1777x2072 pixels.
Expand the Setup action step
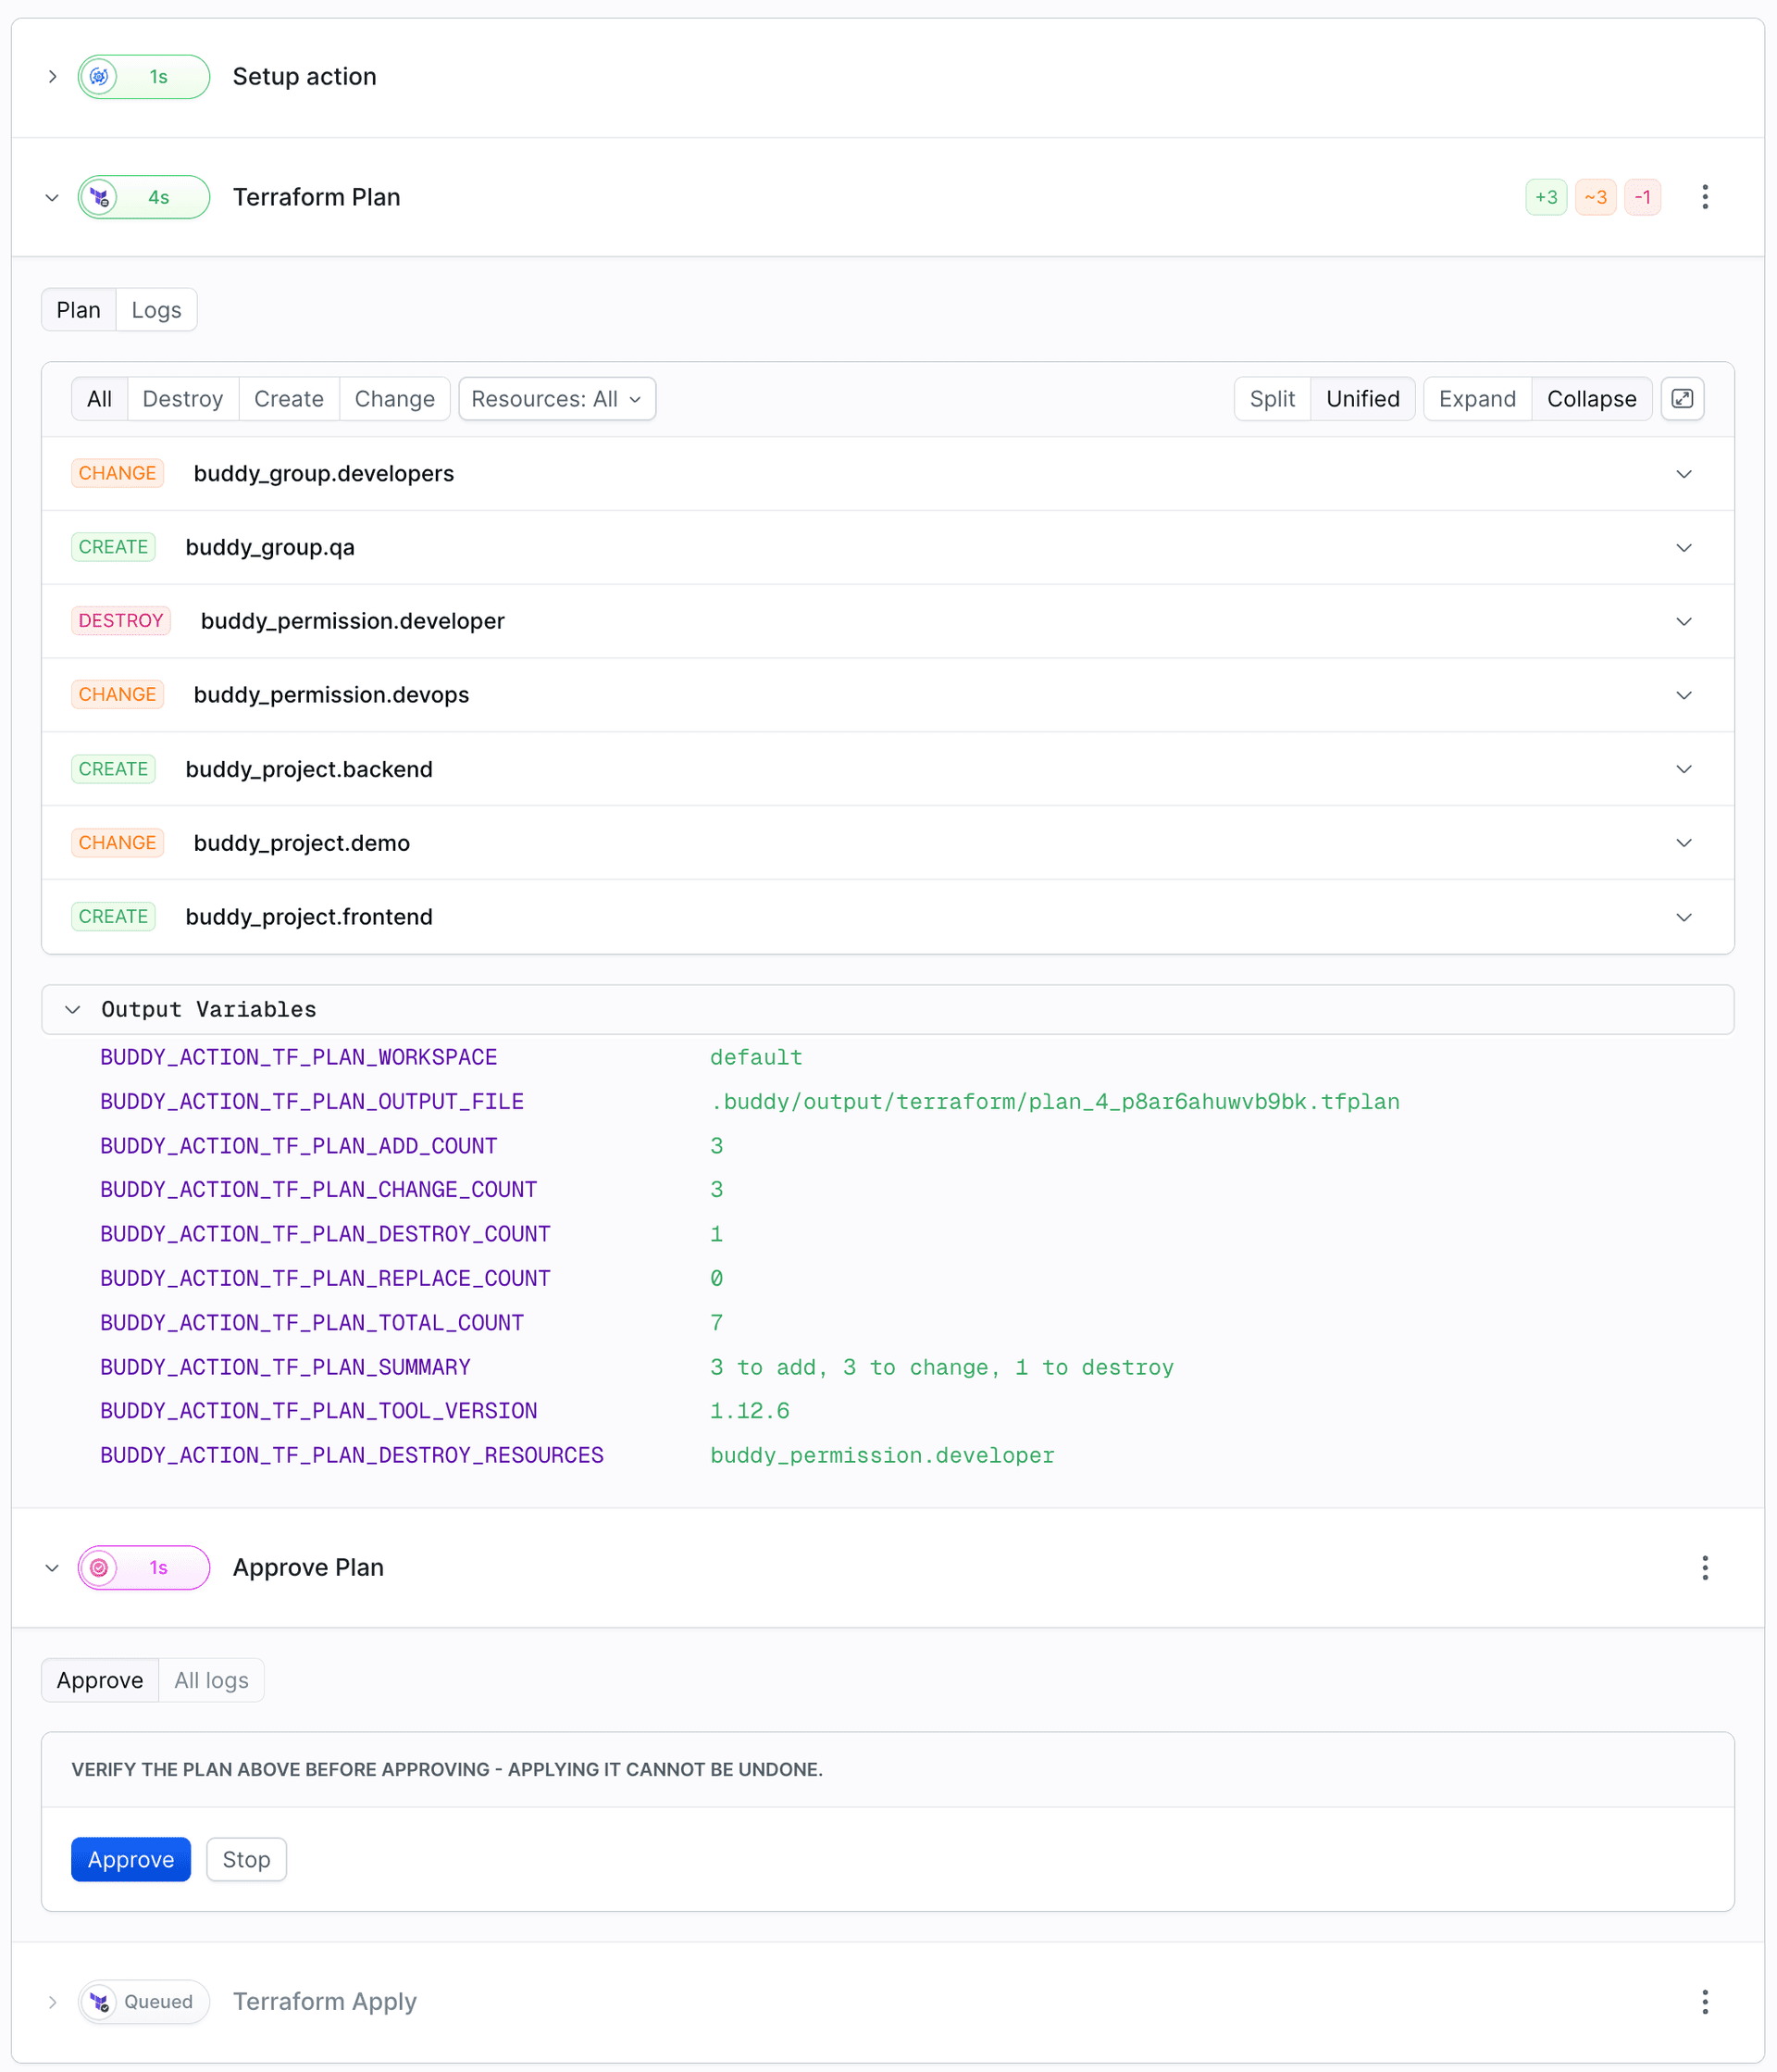tap(52, 77)
